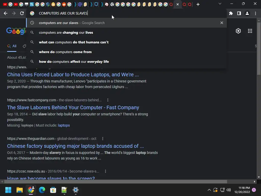Viewport: 261px width, 196px height.
Task: Choose 'computers are our slaves - Google Search' suggestion
Action: (126, 23)
